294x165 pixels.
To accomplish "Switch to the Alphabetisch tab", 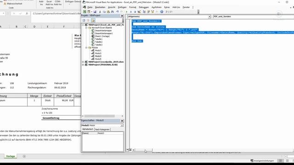I will pyautogui.click(x=88, y=129).
